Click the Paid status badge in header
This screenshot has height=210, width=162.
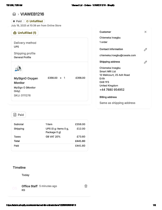pos(17,21)
